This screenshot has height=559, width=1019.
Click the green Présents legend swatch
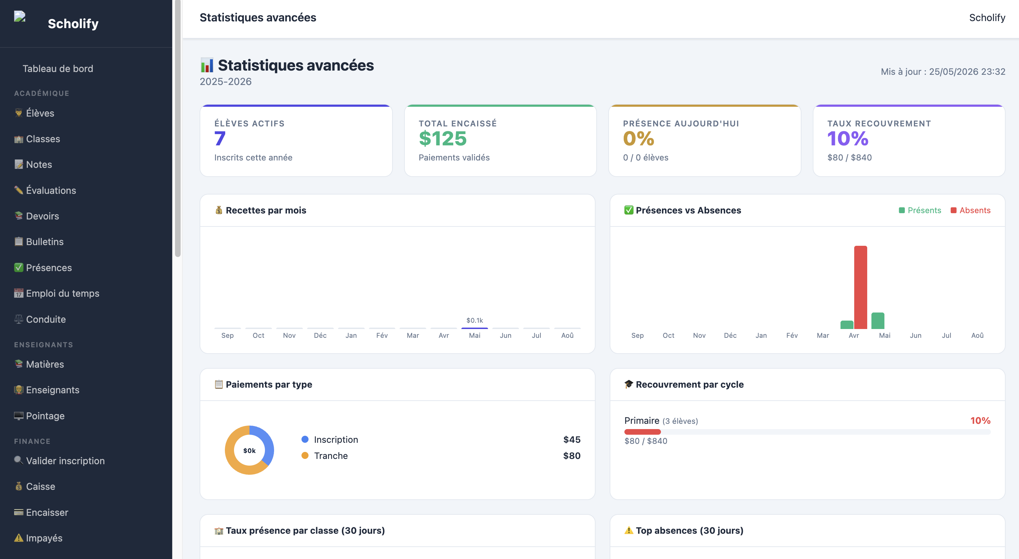pos(902,210)
